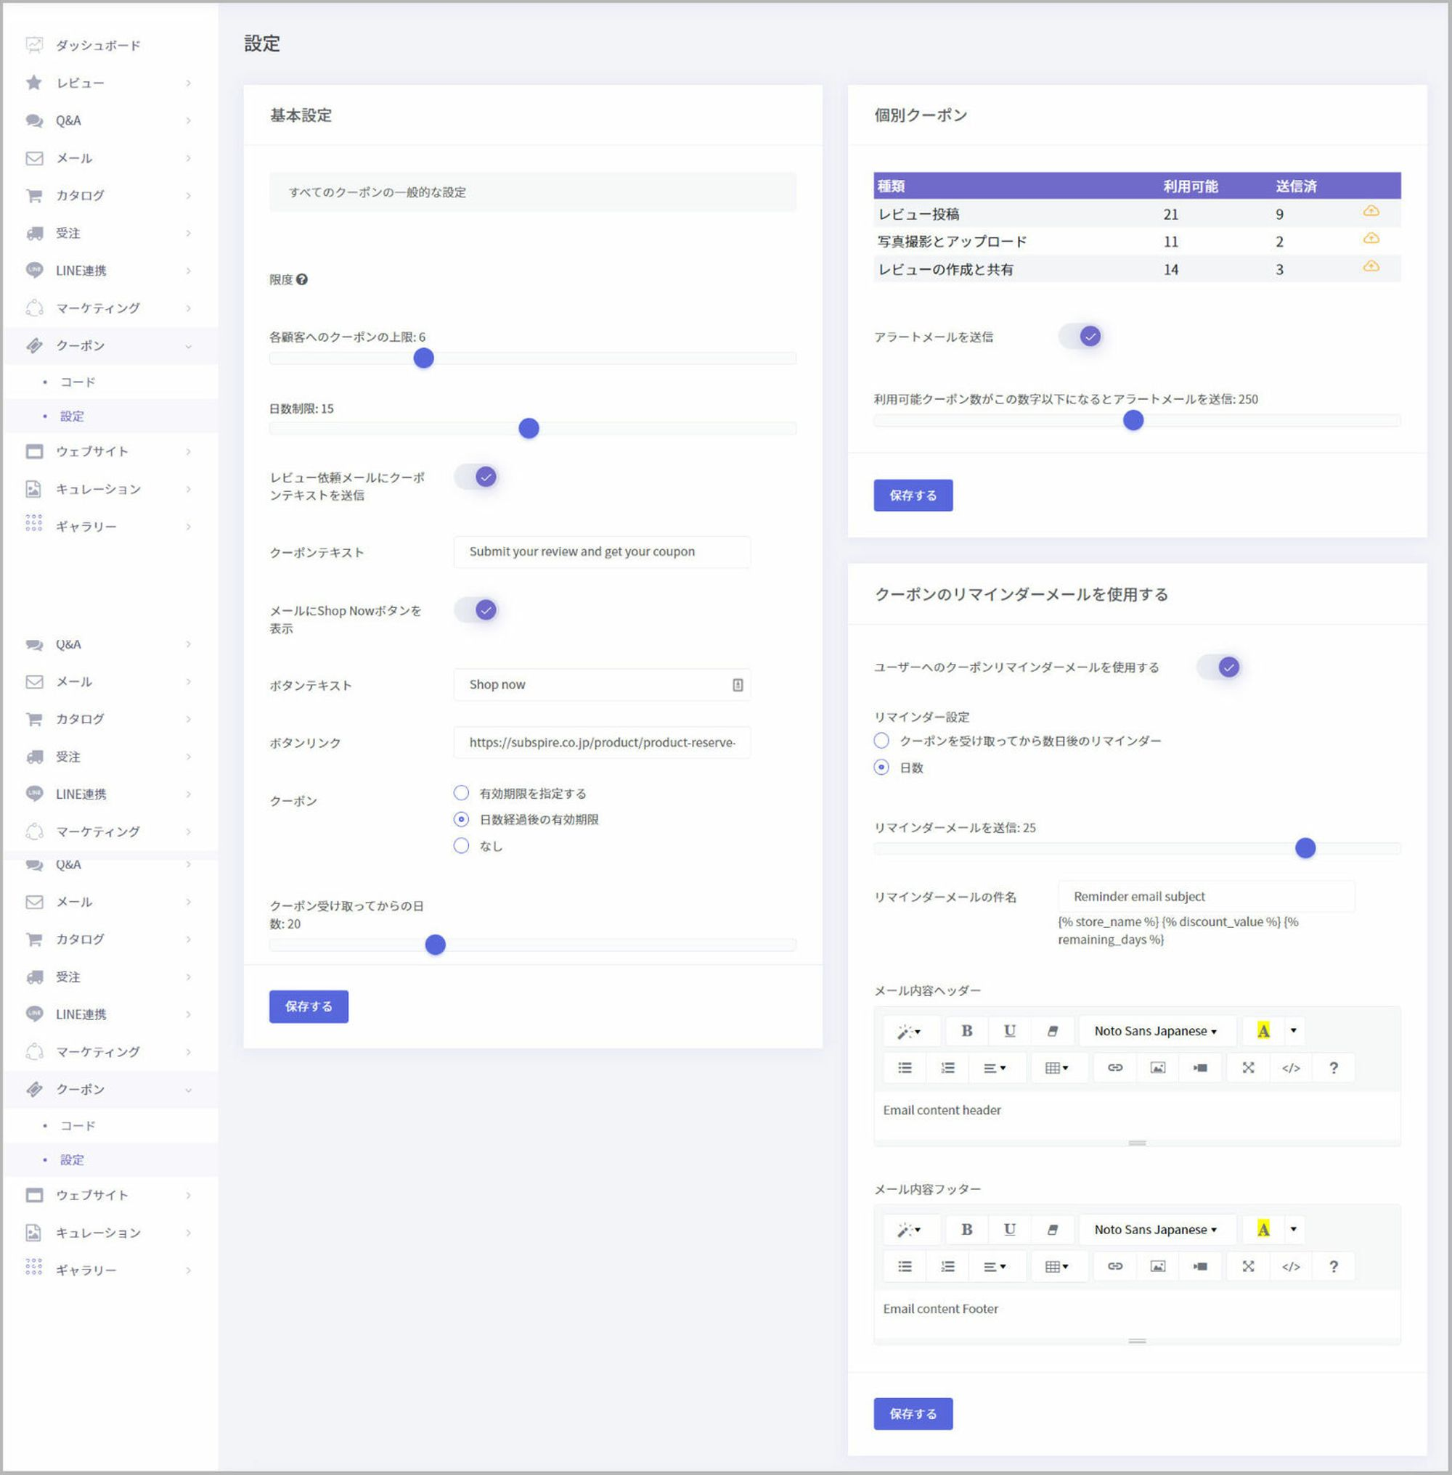Toggle fullscreen in mail footer editor
The height and width of the screenshot is (1475, 1452).
click(x=1247, y=1266)
